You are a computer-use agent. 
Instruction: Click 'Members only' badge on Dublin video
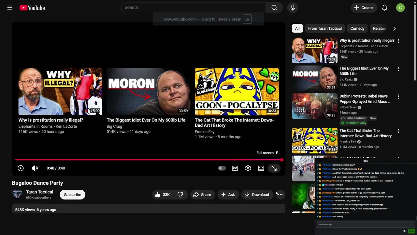[x=353, y=123]
